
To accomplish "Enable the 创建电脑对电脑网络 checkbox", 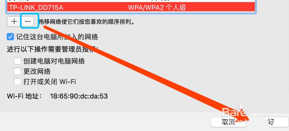I will pyautogui.click(x=18, y=61).
